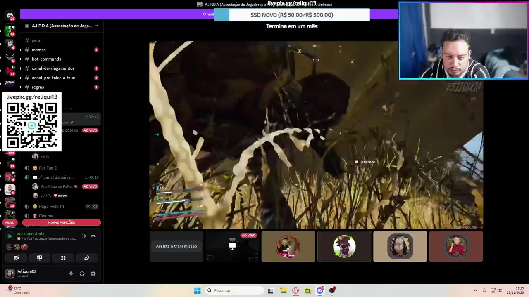Select Ana Clara de Paiva user
The image size is (529, 297).
pyautogui.click(x=56, y=186)
